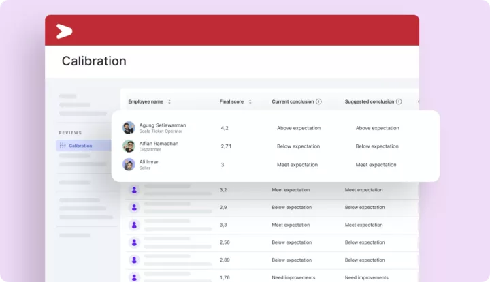Click info icon next to Suggested conclusion
This screenshot has height=282, width=490.
click(399, 101)
